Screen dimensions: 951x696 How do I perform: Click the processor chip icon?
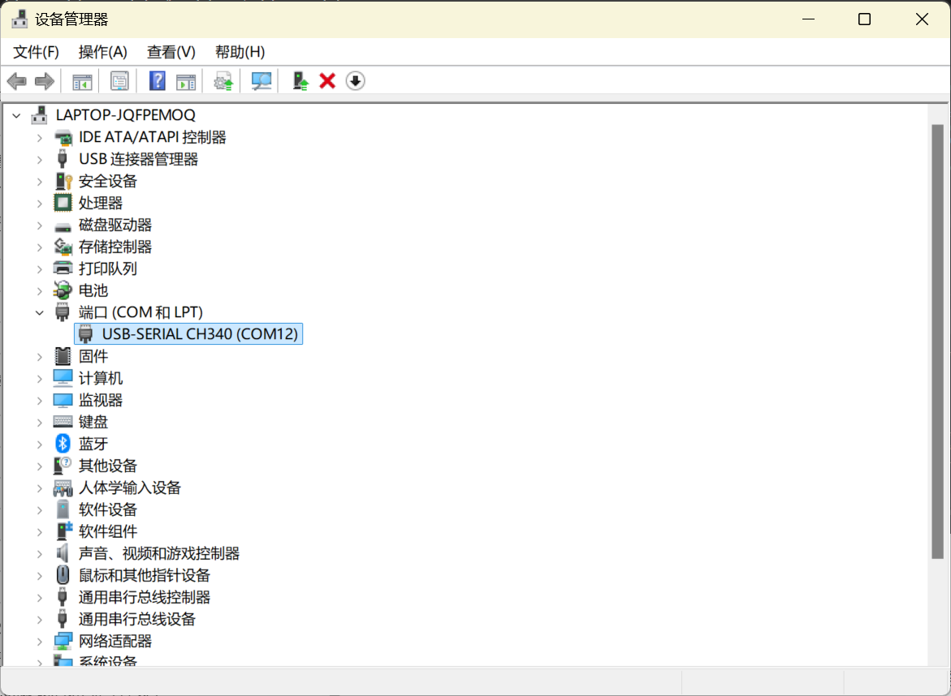click(63, 203)
